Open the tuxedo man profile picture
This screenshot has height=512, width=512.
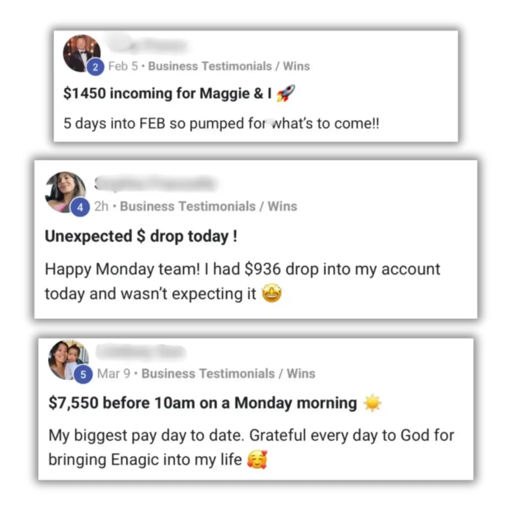pyautogui.click(x=81, y=53)
